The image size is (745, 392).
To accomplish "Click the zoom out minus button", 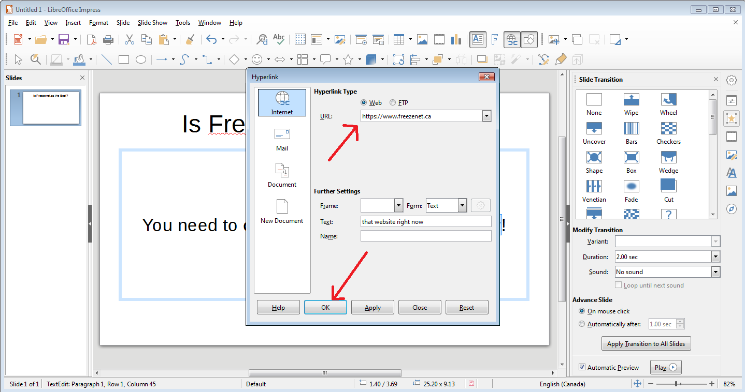I will coord(651,384).
